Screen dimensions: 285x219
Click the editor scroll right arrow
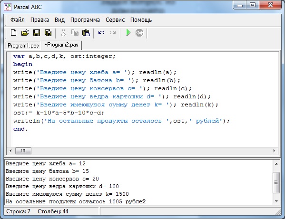pyautogui.click(x=274, y=151)
